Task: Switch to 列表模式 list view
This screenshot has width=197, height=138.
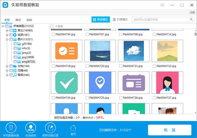Action: 120,20
